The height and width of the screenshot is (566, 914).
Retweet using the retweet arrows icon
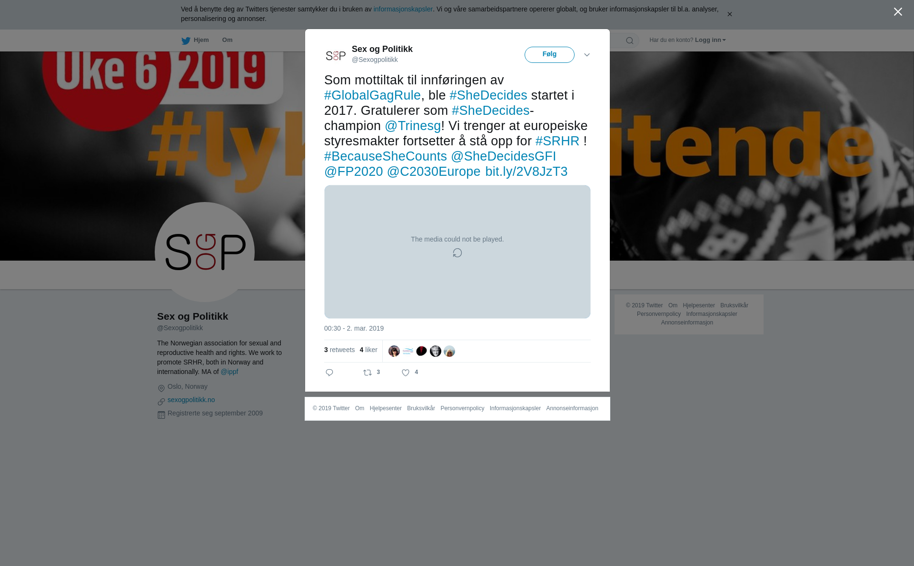pos(368,373)
